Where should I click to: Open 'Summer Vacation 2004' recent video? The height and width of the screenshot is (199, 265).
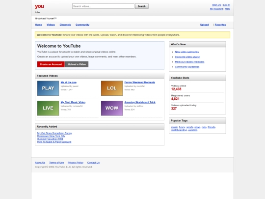point(50,139)
